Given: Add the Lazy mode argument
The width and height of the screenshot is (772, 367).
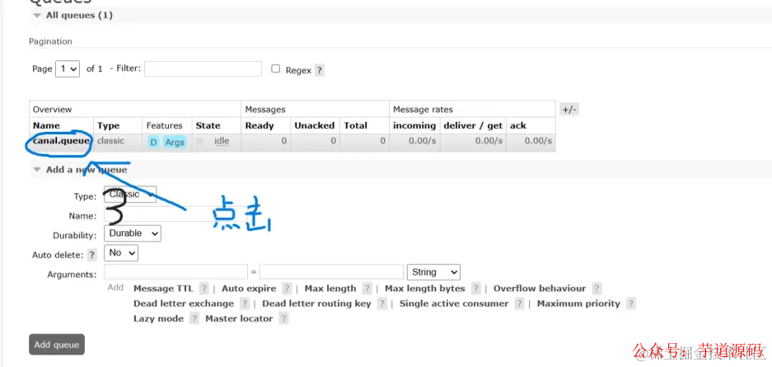Looking at the screenshot, I should point(158,318).
